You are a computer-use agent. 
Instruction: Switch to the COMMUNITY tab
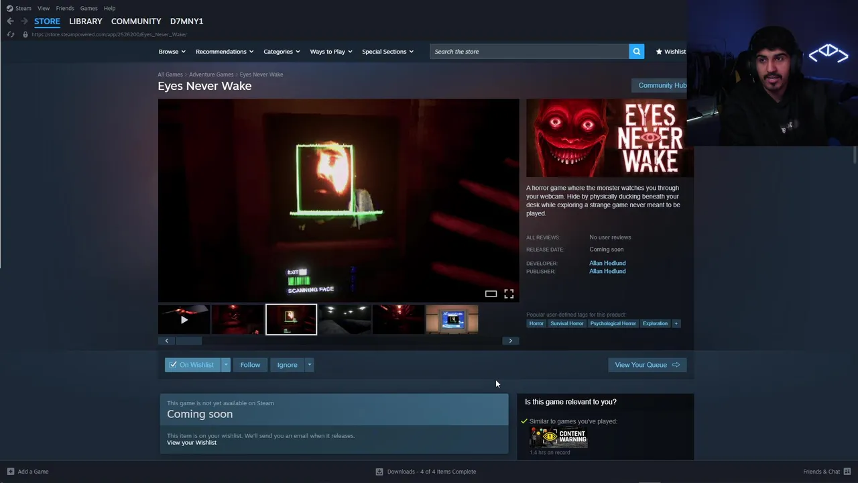[x=136, y=21]
